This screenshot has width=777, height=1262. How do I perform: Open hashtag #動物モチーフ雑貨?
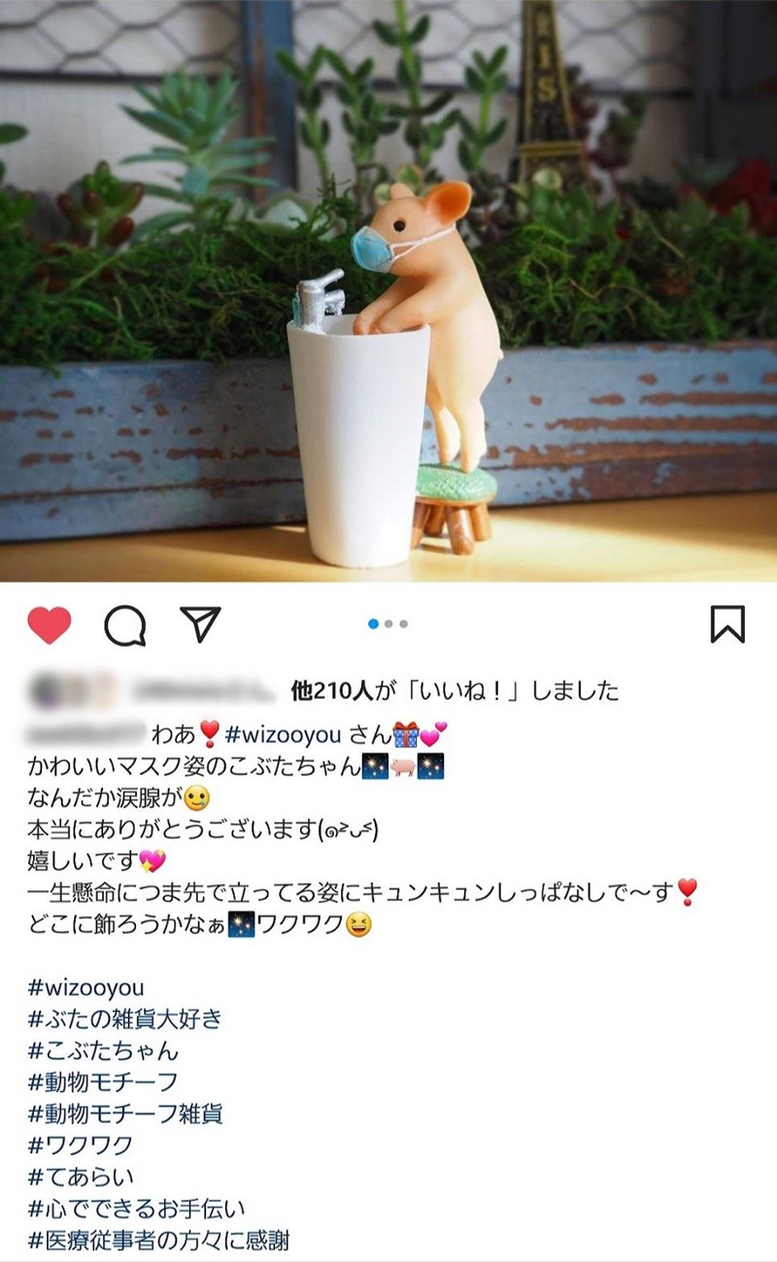click(125, 1113)
